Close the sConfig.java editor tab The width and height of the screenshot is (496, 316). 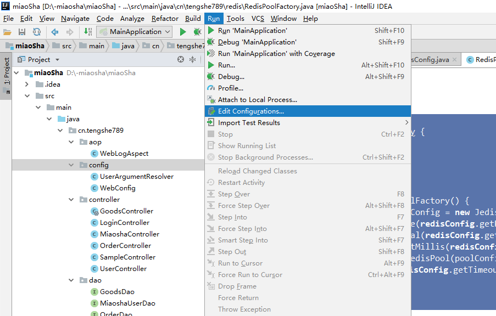[455, 59]
